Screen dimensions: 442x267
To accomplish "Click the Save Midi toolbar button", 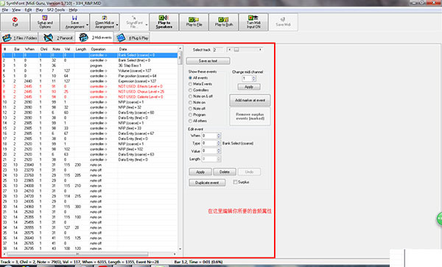I will click(x=283, y=21).
